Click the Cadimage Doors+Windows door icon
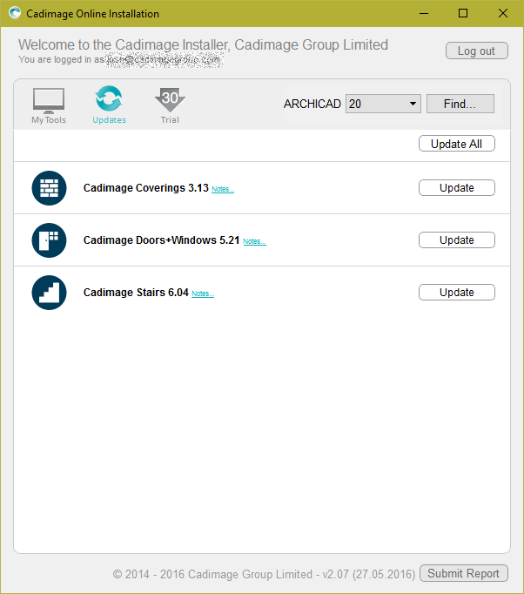 [x=49, y=240]
